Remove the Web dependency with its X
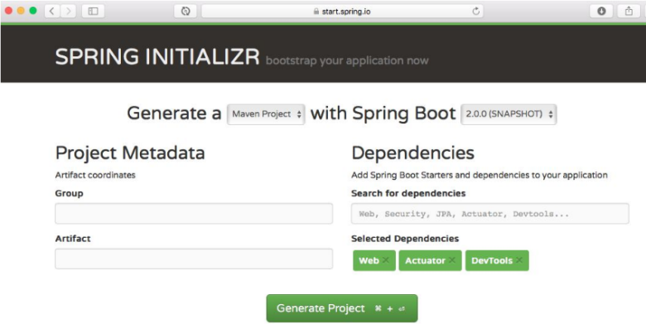The image size is (646, 334). (386, 260)
